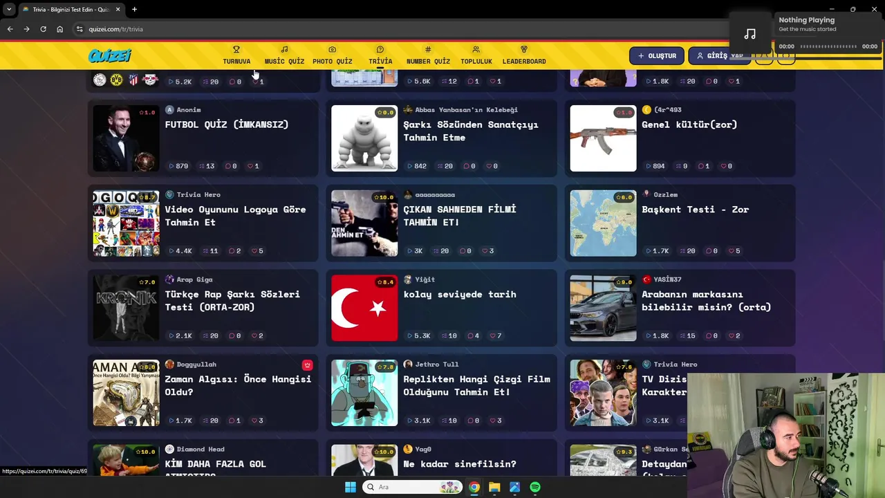Click the address bar with quizei.com/tr/trivia
The width and height of the screenshot is (885, 498).
[x=401, y=29]
